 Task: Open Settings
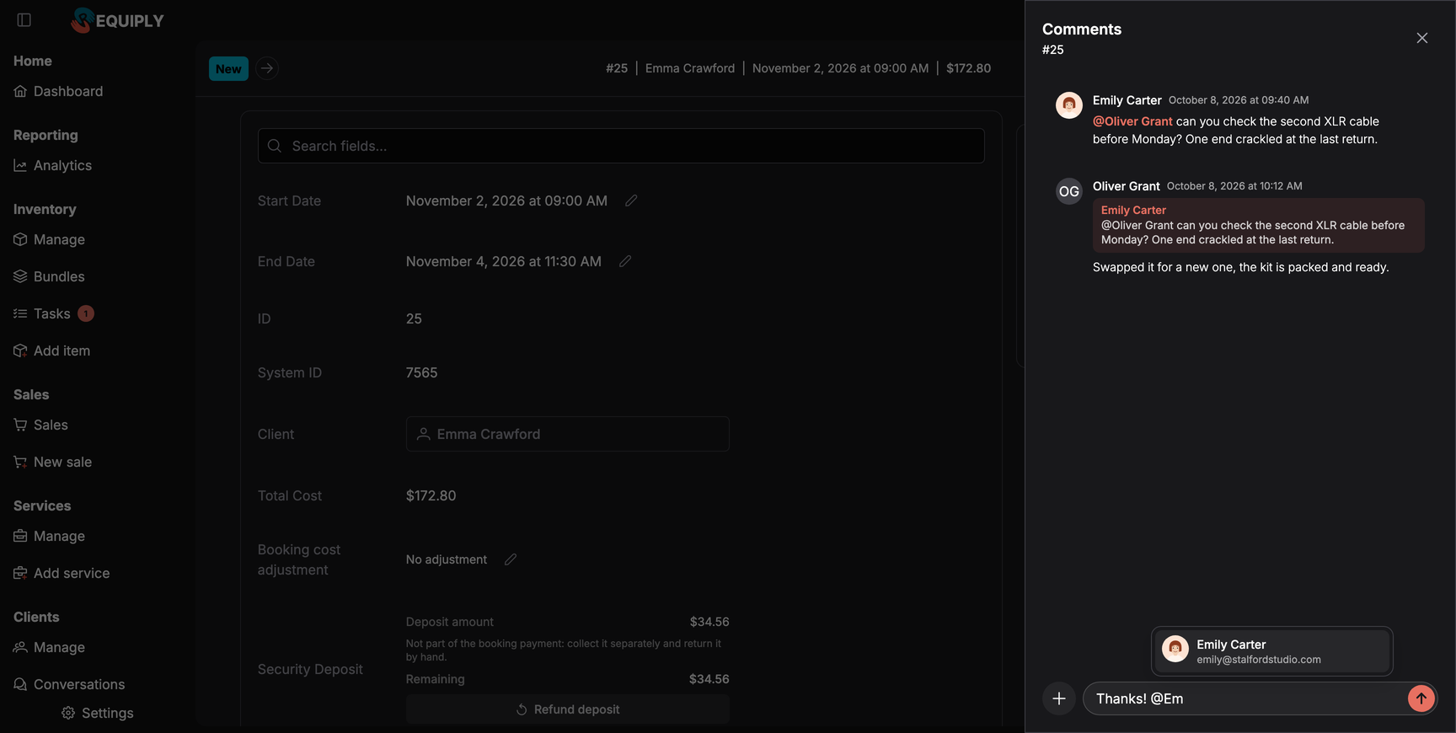pyautogui.click(x=98, y=713)
